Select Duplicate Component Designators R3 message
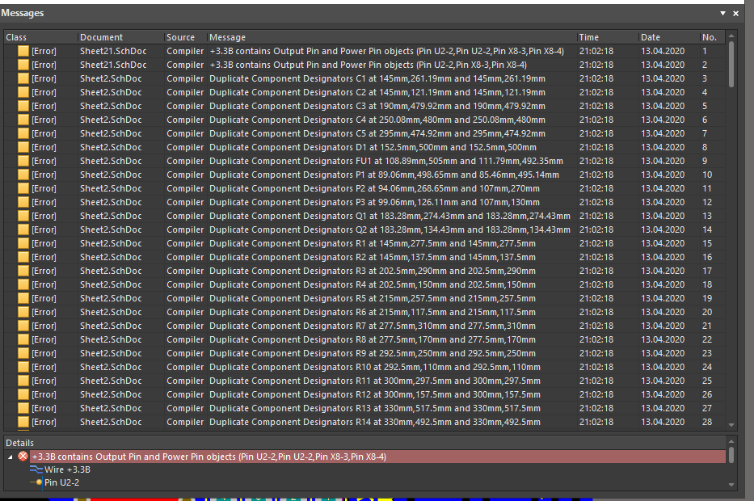 tap(365, 272)
